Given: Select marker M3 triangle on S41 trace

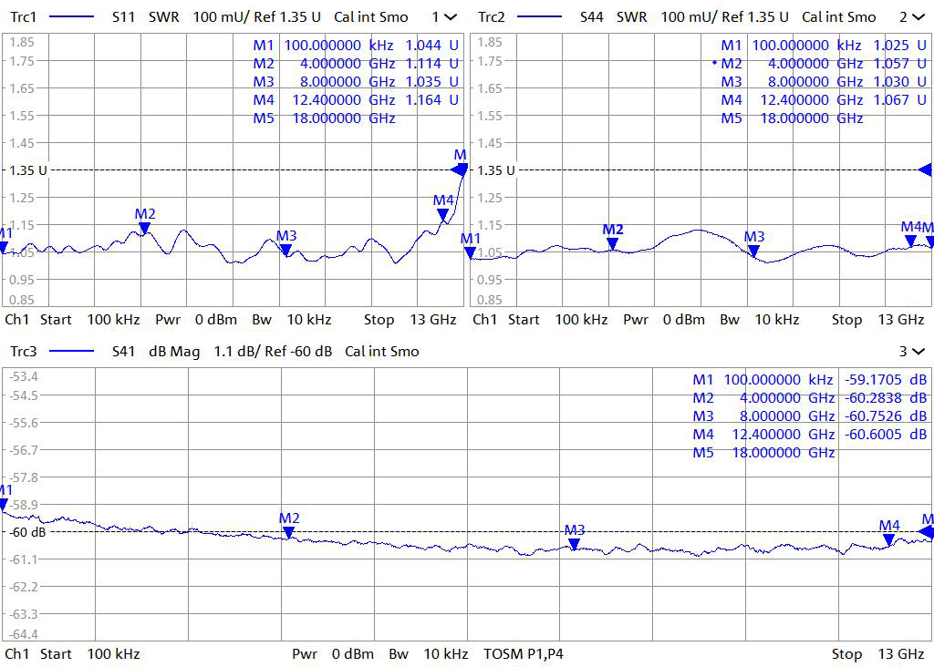Looking at the screenshot, I should point(574,544).
